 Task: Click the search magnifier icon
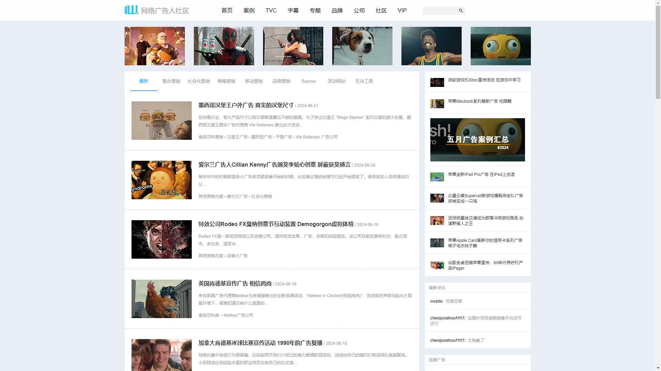click(461, 11)
